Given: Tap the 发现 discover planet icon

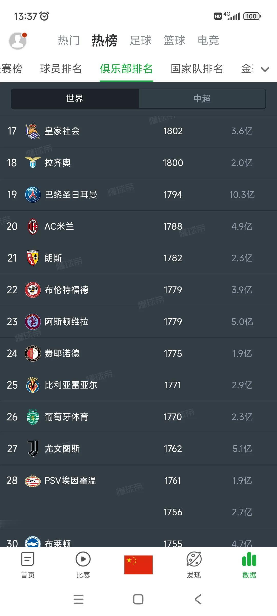Looking at the screenshot, I should pos(194,559).
